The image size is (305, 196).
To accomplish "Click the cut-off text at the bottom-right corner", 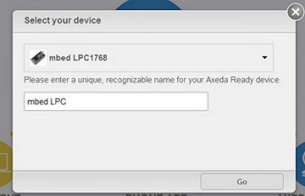I will (293, 194).
